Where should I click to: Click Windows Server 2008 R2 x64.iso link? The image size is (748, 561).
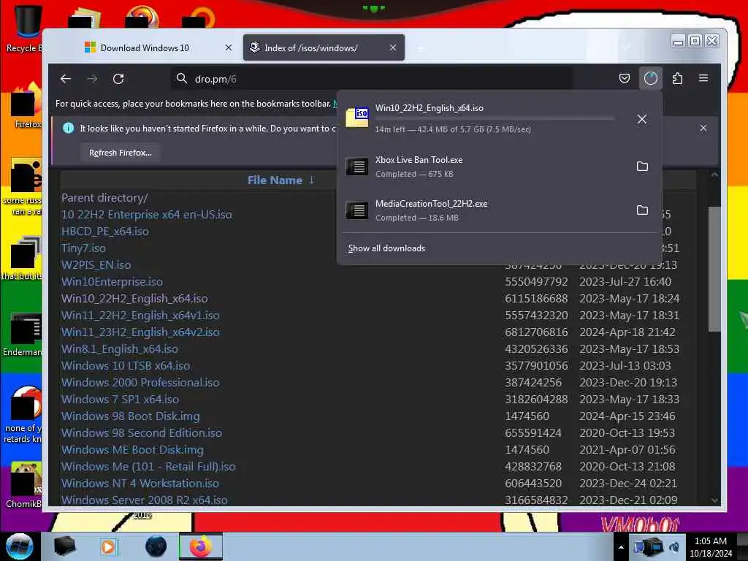(x=144, y=500)
